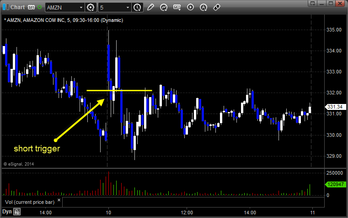Click the 329.00 price axis label
Viewport: 348px width, 218px height.
[334, 156]
